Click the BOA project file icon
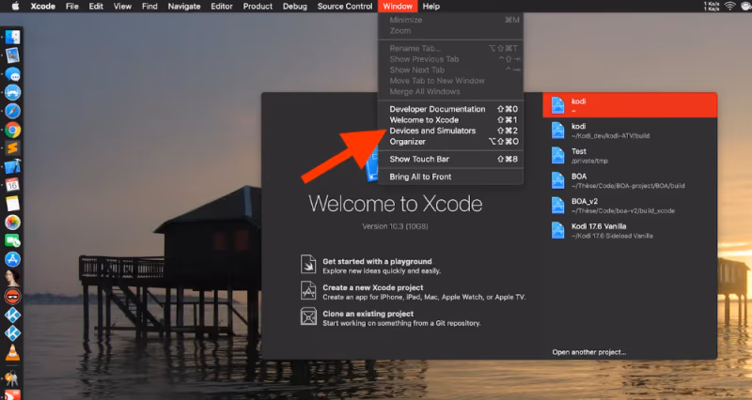Image resolution: width=752 pixels, height=400 pixels. tap(557, 180)
